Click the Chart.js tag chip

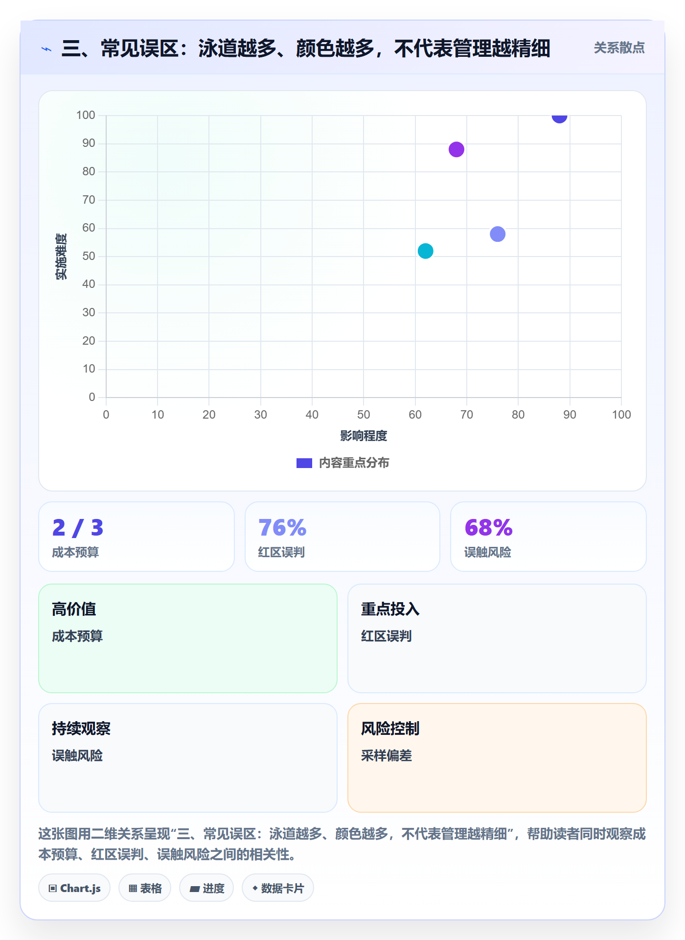[74, 888]
